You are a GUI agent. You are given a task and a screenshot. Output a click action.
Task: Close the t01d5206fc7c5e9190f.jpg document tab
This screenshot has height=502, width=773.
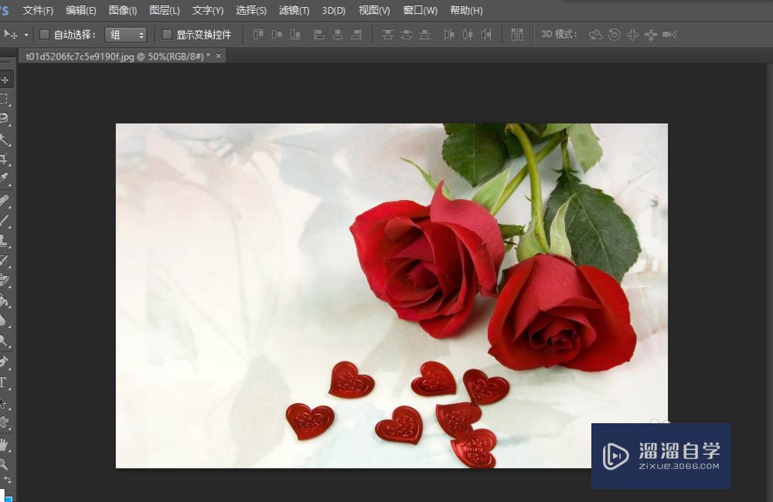point(219,56)
